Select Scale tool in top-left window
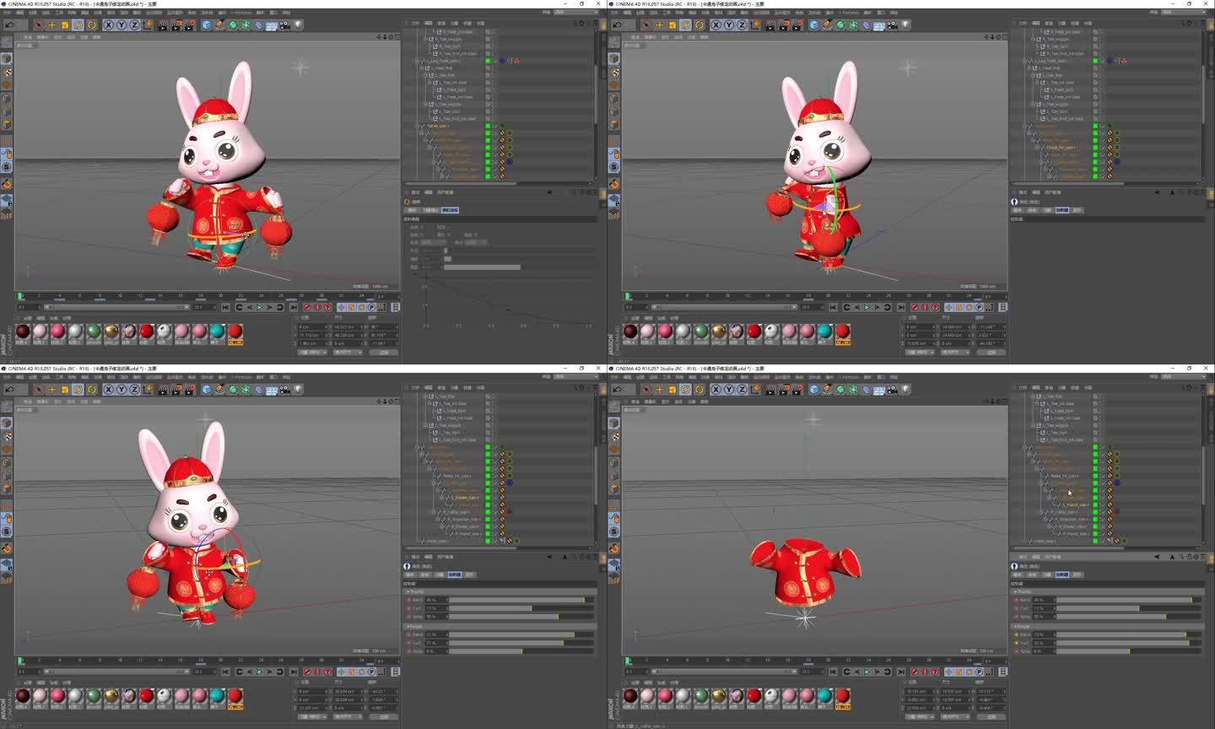The image size is (1215, 729). (x=65, y=25)
